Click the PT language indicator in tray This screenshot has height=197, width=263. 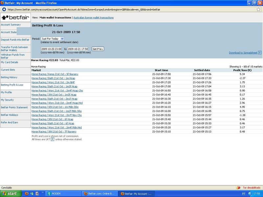click(244, 194)
